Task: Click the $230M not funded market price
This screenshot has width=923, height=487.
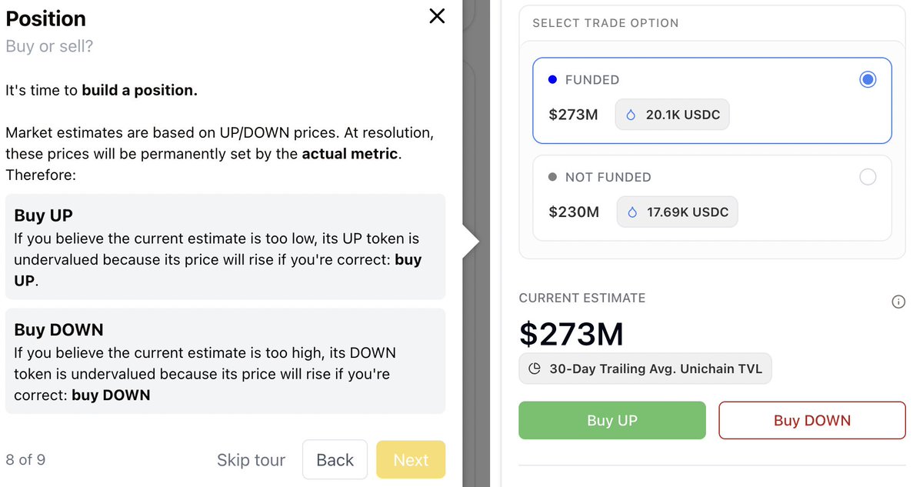Action: coord(574,212)
